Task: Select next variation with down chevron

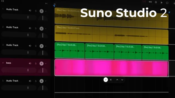Action: click(122, 80)
